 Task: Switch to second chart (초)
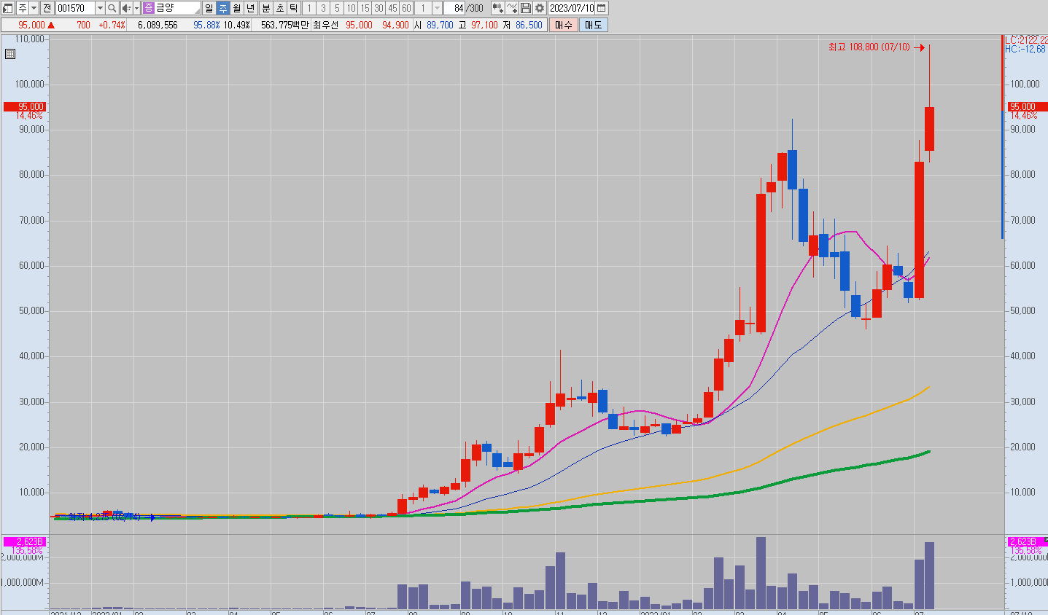[280, 8]
